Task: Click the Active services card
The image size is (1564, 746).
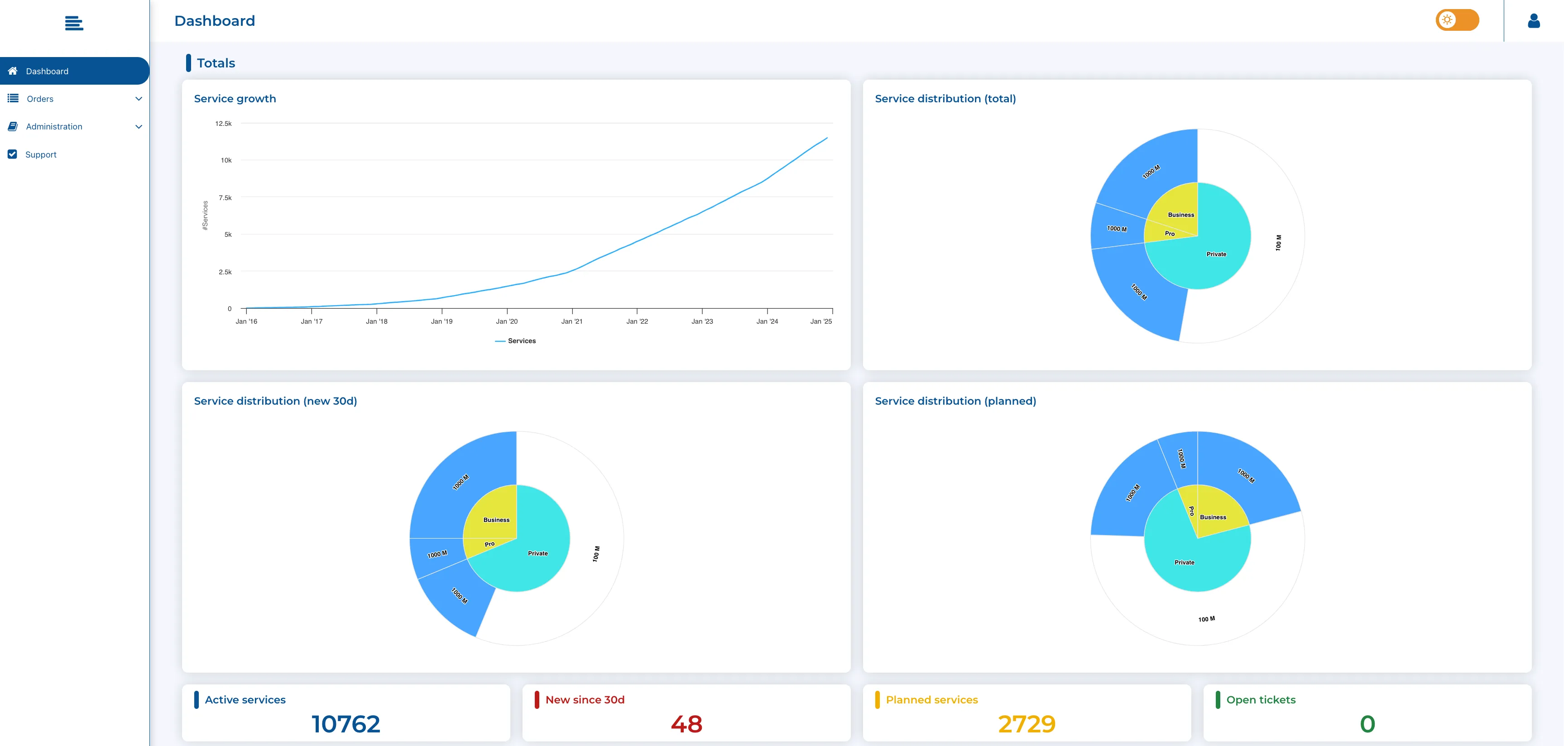Action: (345, 713)
